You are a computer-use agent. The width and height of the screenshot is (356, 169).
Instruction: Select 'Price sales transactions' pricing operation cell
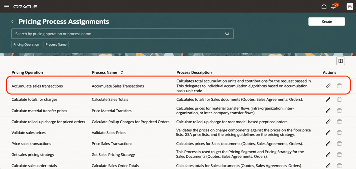(x=31, y=144)
